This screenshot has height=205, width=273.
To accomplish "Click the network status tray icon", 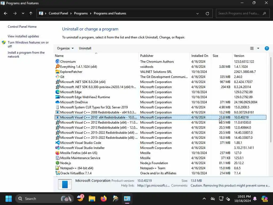I will [x=221, y=199].
